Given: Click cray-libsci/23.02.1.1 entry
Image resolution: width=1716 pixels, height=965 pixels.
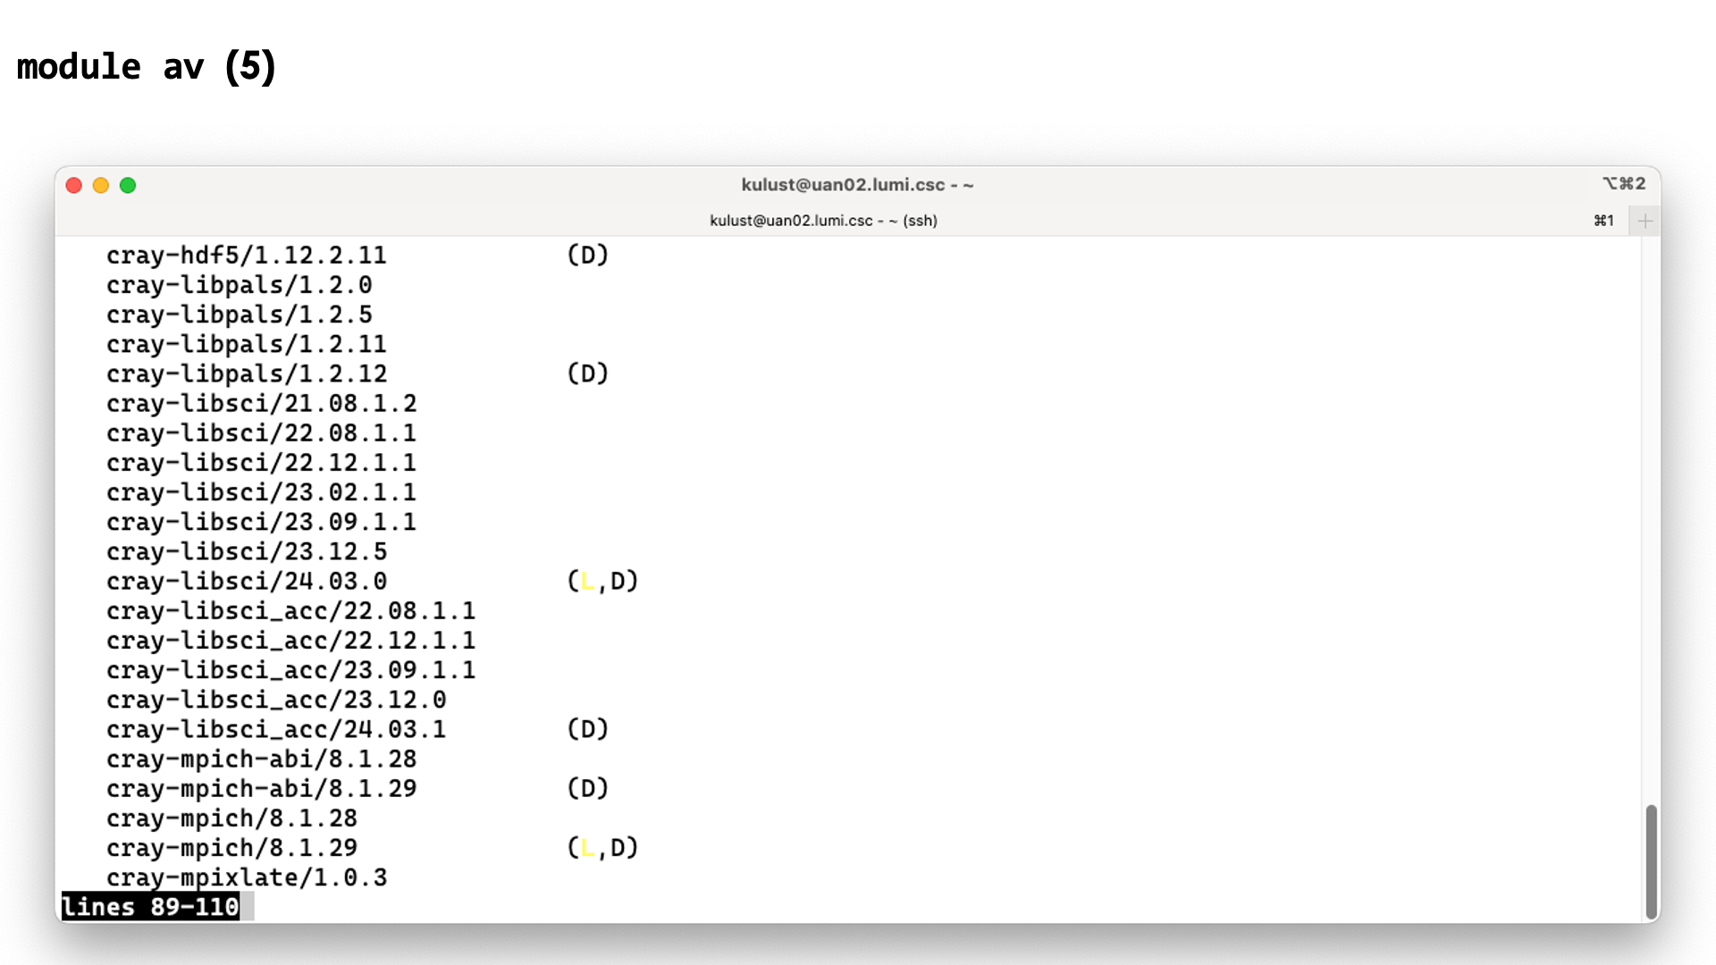Looking at the screenshot, I should coord(262,492).
